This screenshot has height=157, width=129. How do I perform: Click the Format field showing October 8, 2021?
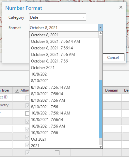[x=64, y=27]
